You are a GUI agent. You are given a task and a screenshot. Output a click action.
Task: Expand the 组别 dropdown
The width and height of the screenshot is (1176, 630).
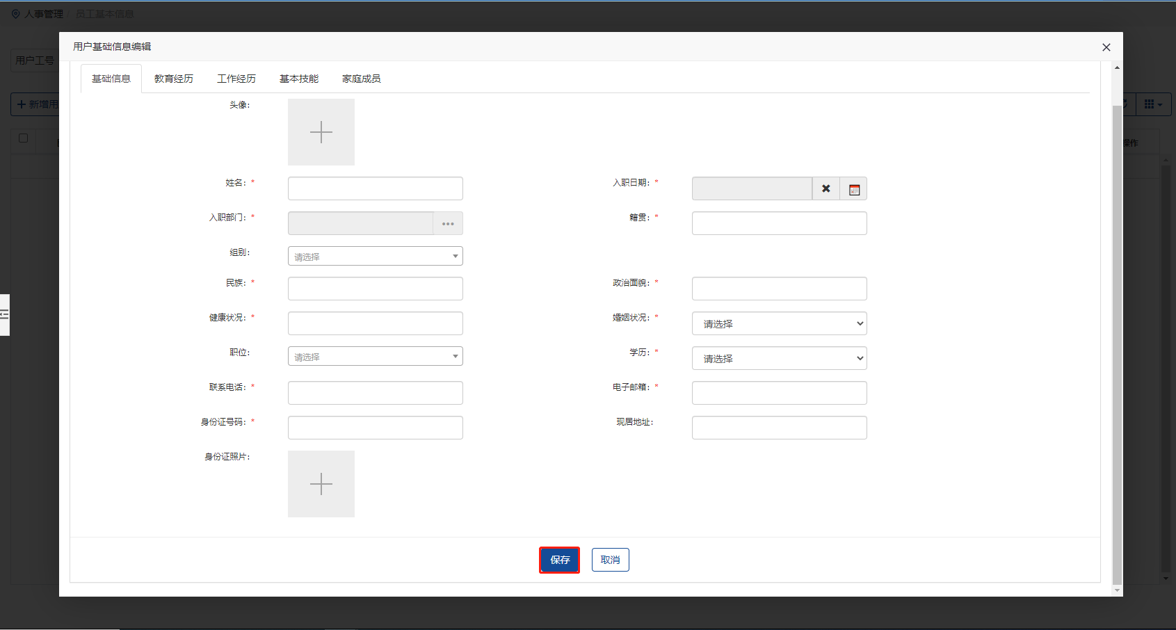click(376, 256)
